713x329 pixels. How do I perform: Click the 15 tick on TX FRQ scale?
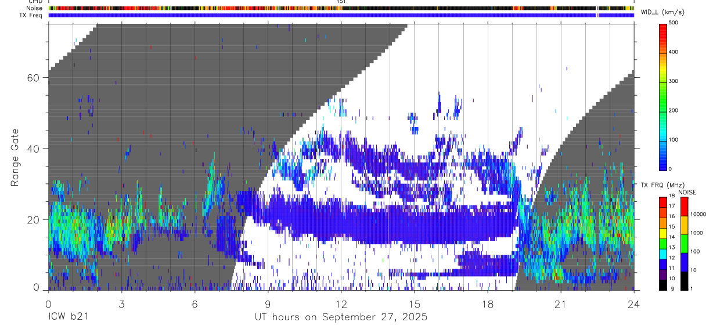tap(672, 227)
